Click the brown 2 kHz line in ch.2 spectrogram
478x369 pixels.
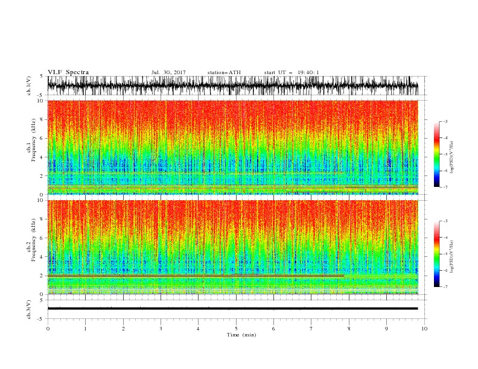pyautogui.click(x=196, y=276)
